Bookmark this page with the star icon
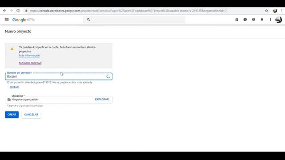 [266, 11]
